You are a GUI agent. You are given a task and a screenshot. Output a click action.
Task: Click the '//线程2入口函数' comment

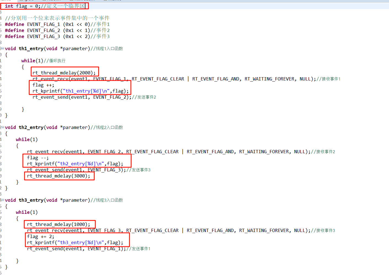coord(107,127)
